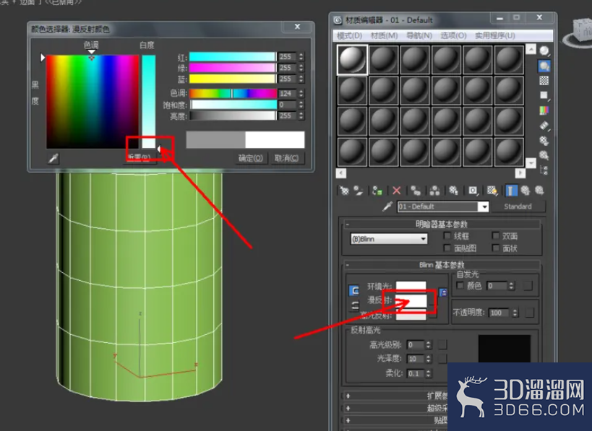Click Sample UV Tiling icon

(x=544, y=95)
